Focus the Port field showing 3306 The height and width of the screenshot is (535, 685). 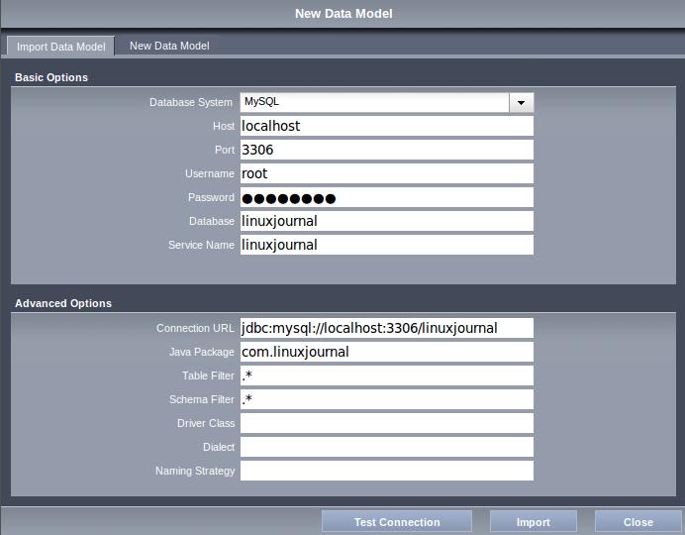(386, 150)
